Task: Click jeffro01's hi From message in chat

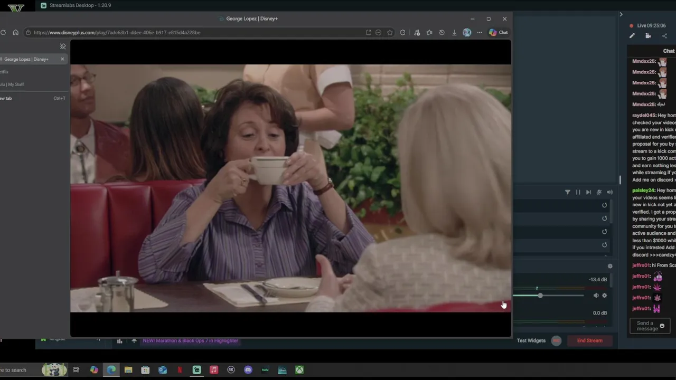Action: click(654, 265)
